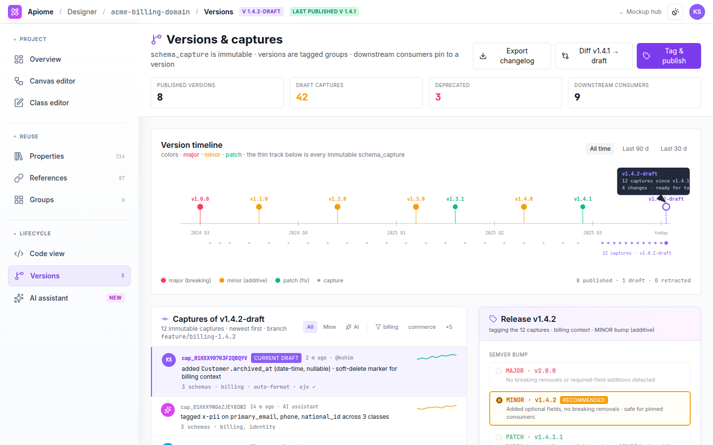Click the Deprecated 3 stat card
The width and height of the screenshot is (713, 445).
[x=495, y=92]
